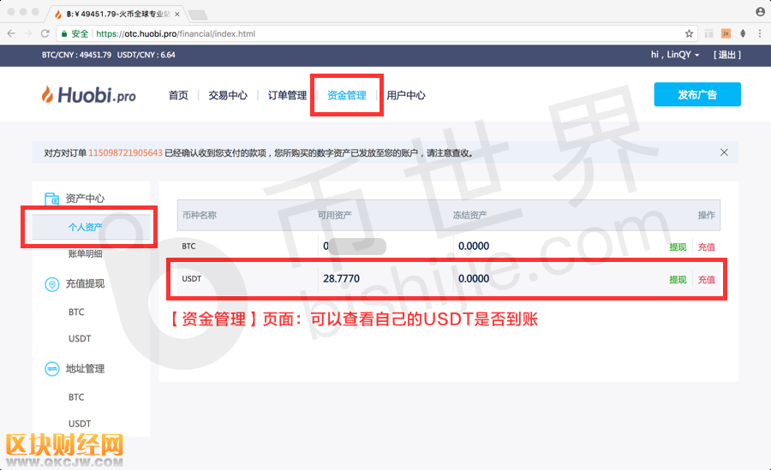Click the card icon beside 地址管理
Viewport: 771px width, 470px height.
click(x=51, y=369)
